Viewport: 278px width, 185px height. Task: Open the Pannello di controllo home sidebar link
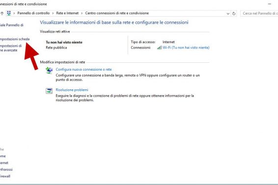coord(11,25)
